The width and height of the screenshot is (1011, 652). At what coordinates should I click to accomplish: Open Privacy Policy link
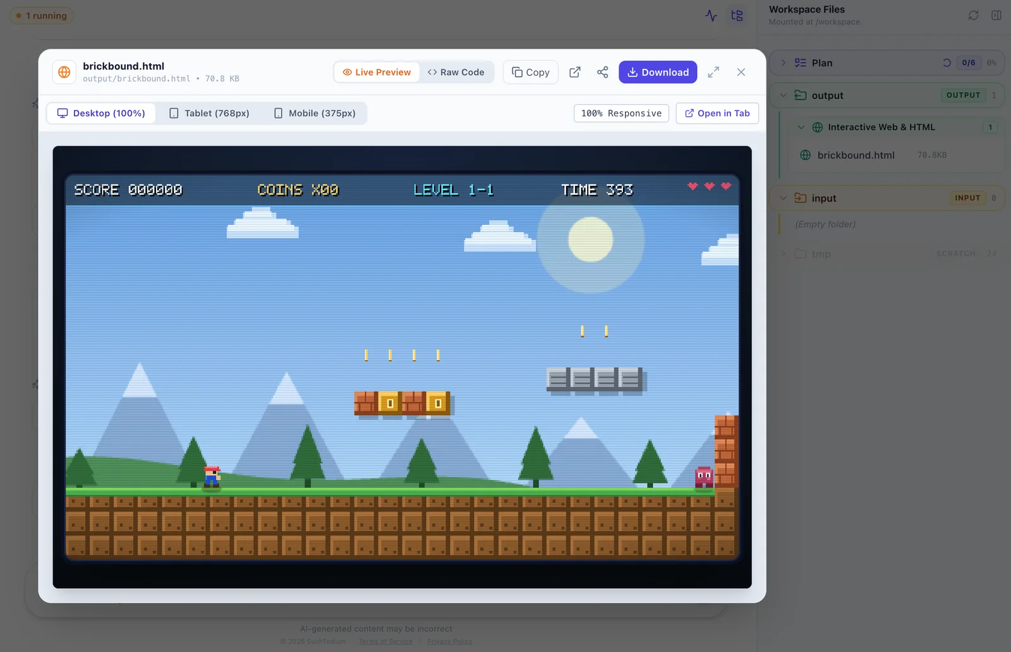point(449,641)
